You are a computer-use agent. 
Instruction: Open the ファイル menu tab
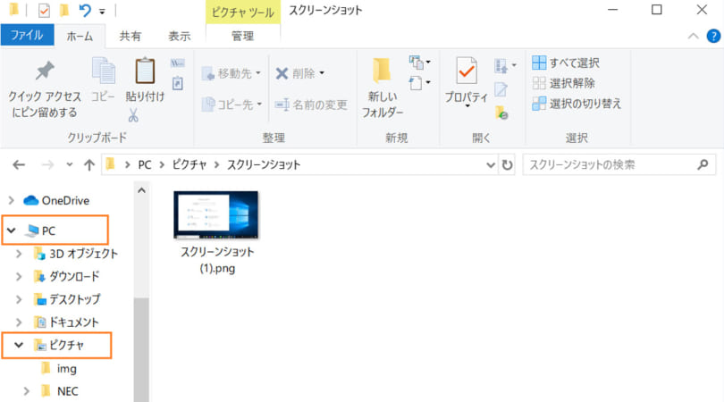click(27, 35)
